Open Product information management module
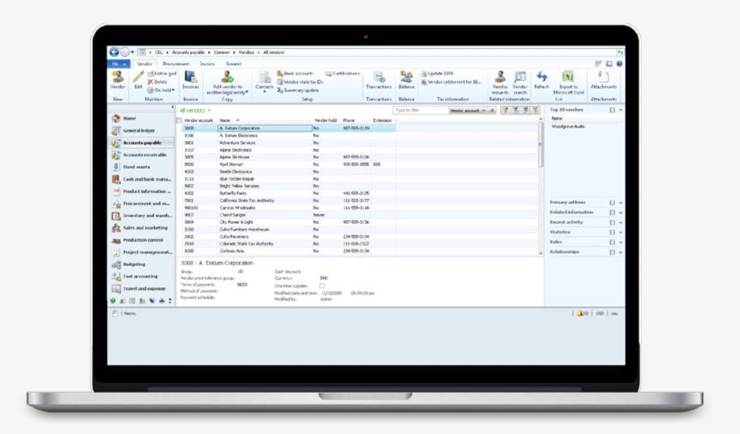This screenshot has width=740, height=434. [x=141, y=191]
